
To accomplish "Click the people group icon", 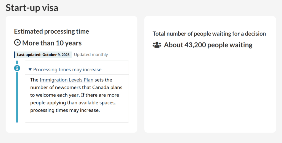I will (x=157, y=45).
